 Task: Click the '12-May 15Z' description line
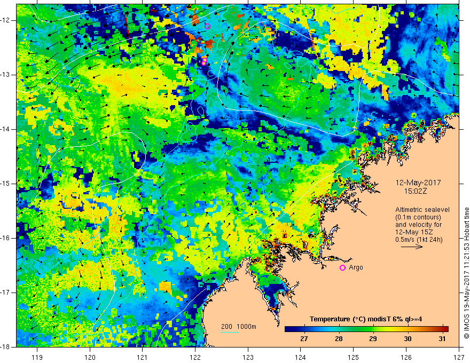414,232
